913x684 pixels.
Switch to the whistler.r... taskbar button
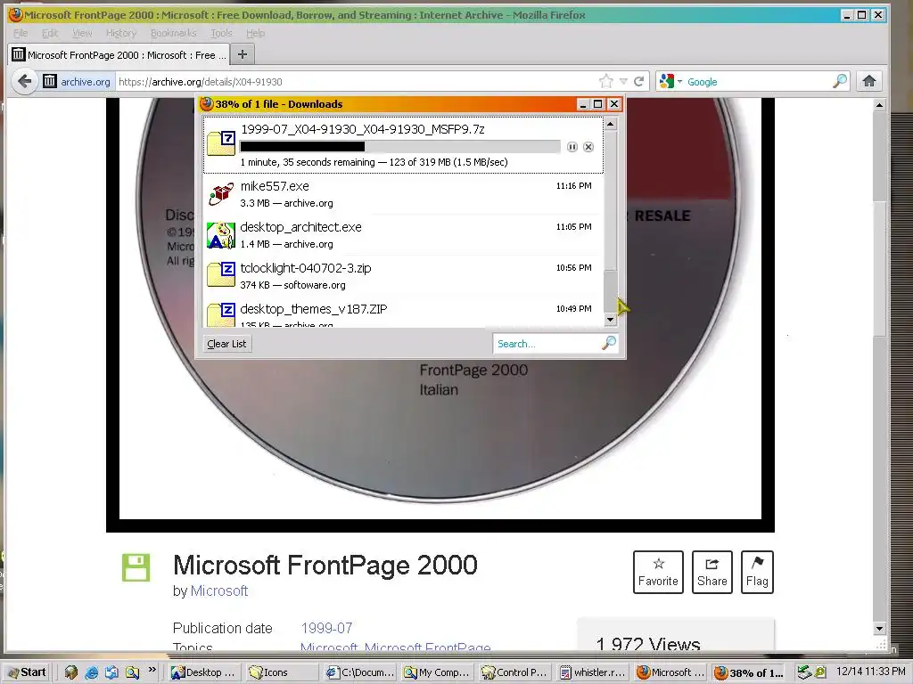[x=592, y=672]
